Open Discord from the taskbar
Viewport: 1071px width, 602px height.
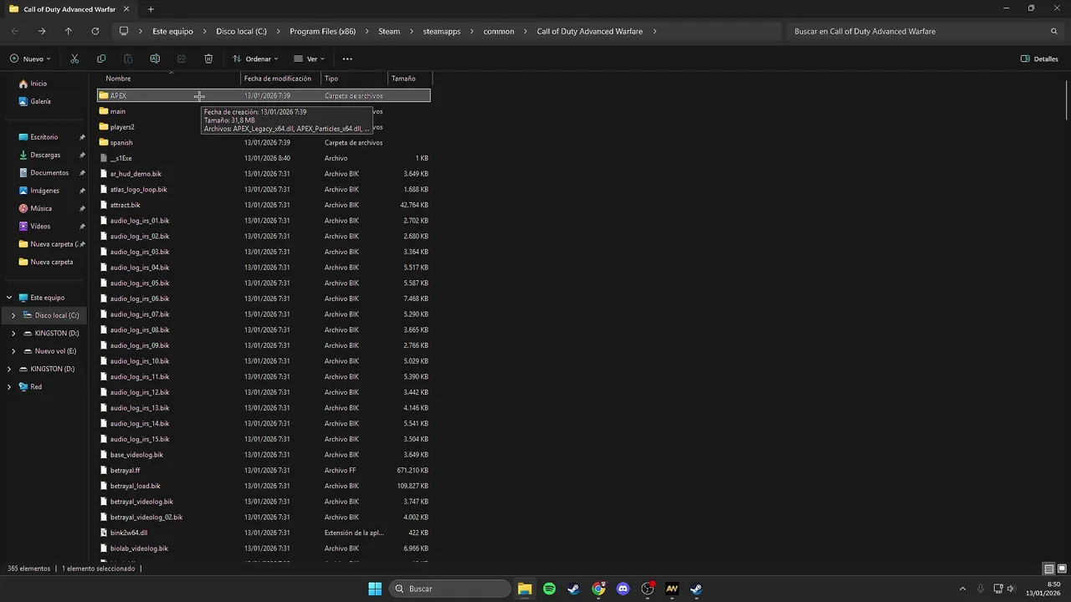(623, 589)
